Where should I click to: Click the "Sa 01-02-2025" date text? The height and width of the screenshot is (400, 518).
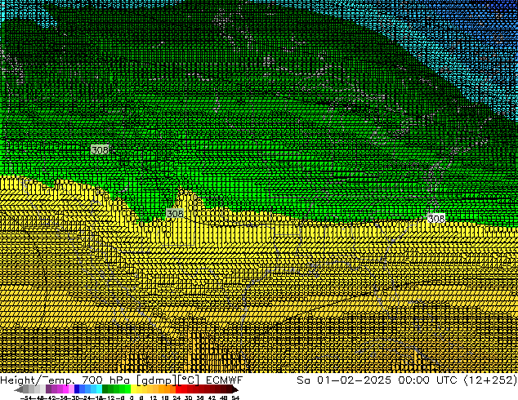[344, 380]
